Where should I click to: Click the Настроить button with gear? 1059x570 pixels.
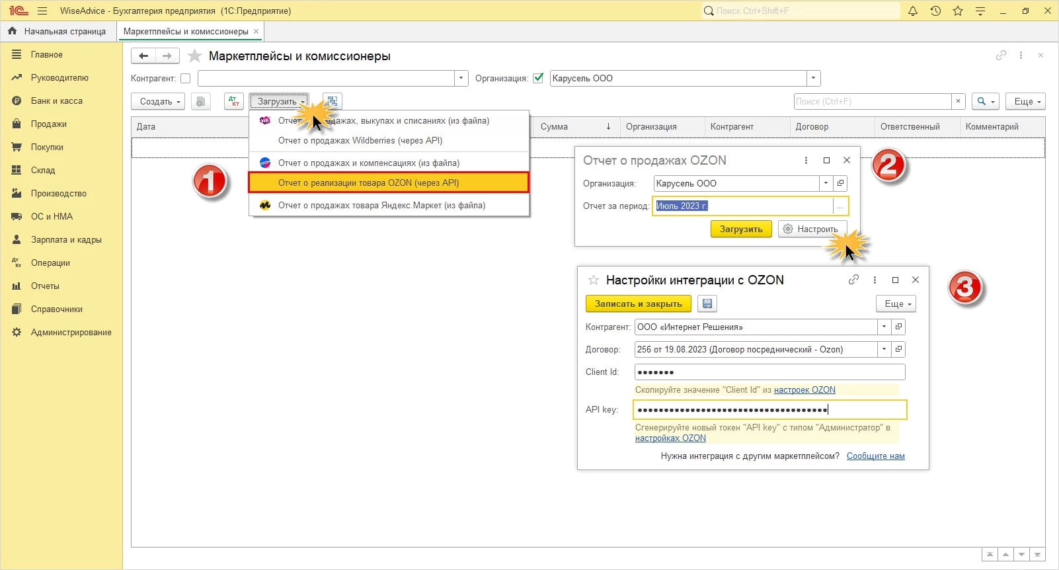tap(812, 229)
